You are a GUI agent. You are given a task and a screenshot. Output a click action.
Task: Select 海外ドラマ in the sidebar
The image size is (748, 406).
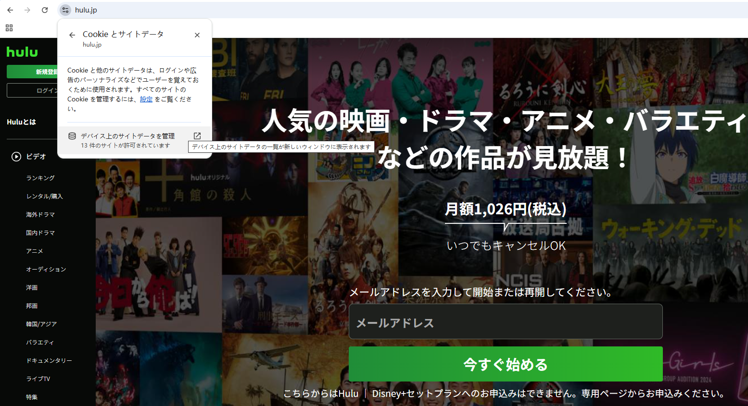(40, 215)
